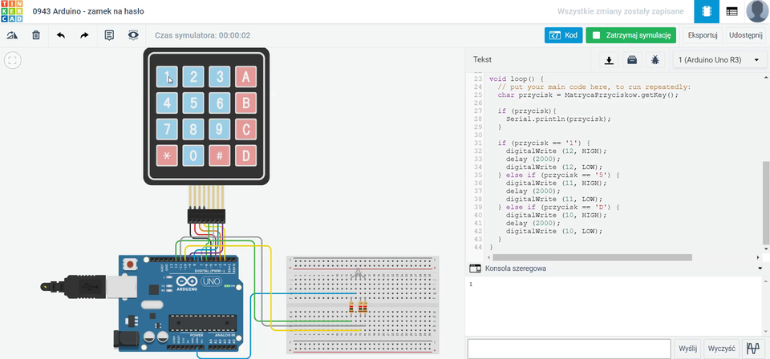The image size is (770, 359).
Task: Click the rotate/mirror component icon
Action: point(12,35)
